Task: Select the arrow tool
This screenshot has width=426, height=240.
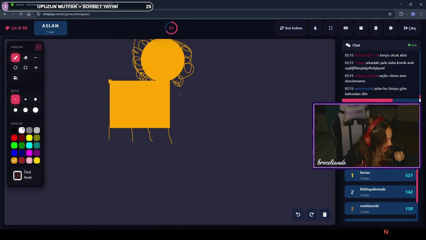Action: click(x=36, y=68)
